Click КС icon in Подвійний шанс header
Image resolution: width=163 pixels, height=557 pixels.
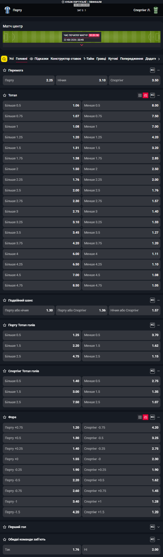tap(152, 300)
